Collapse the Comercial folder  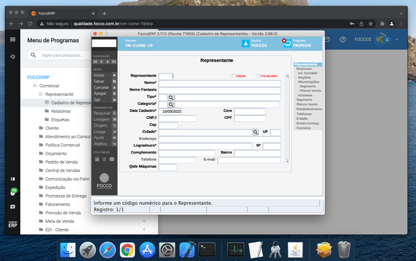[x=35, y=86]
